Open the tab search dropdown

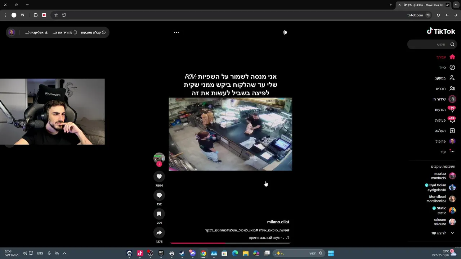[x=456, y=5]
